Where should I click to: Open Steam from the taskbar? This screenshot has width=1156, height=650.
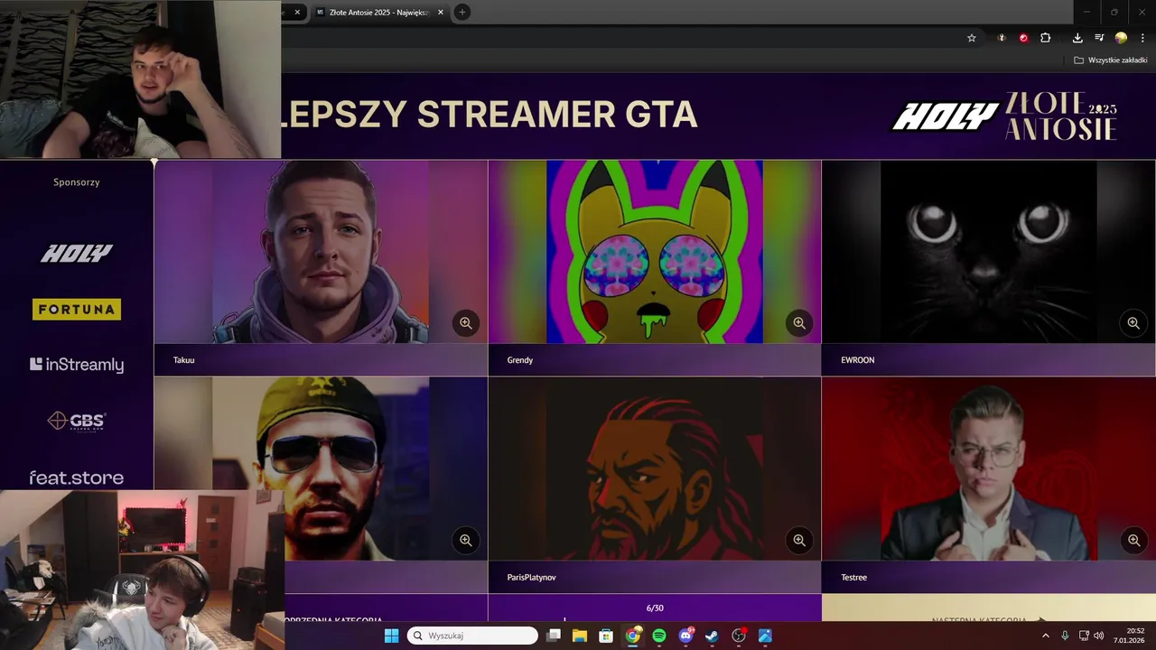(x=712, y=636)
